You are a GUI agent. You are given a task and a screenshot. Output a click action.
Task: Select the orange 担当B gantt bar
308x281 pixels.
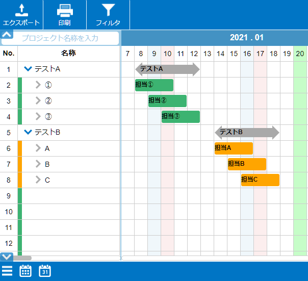247,164
